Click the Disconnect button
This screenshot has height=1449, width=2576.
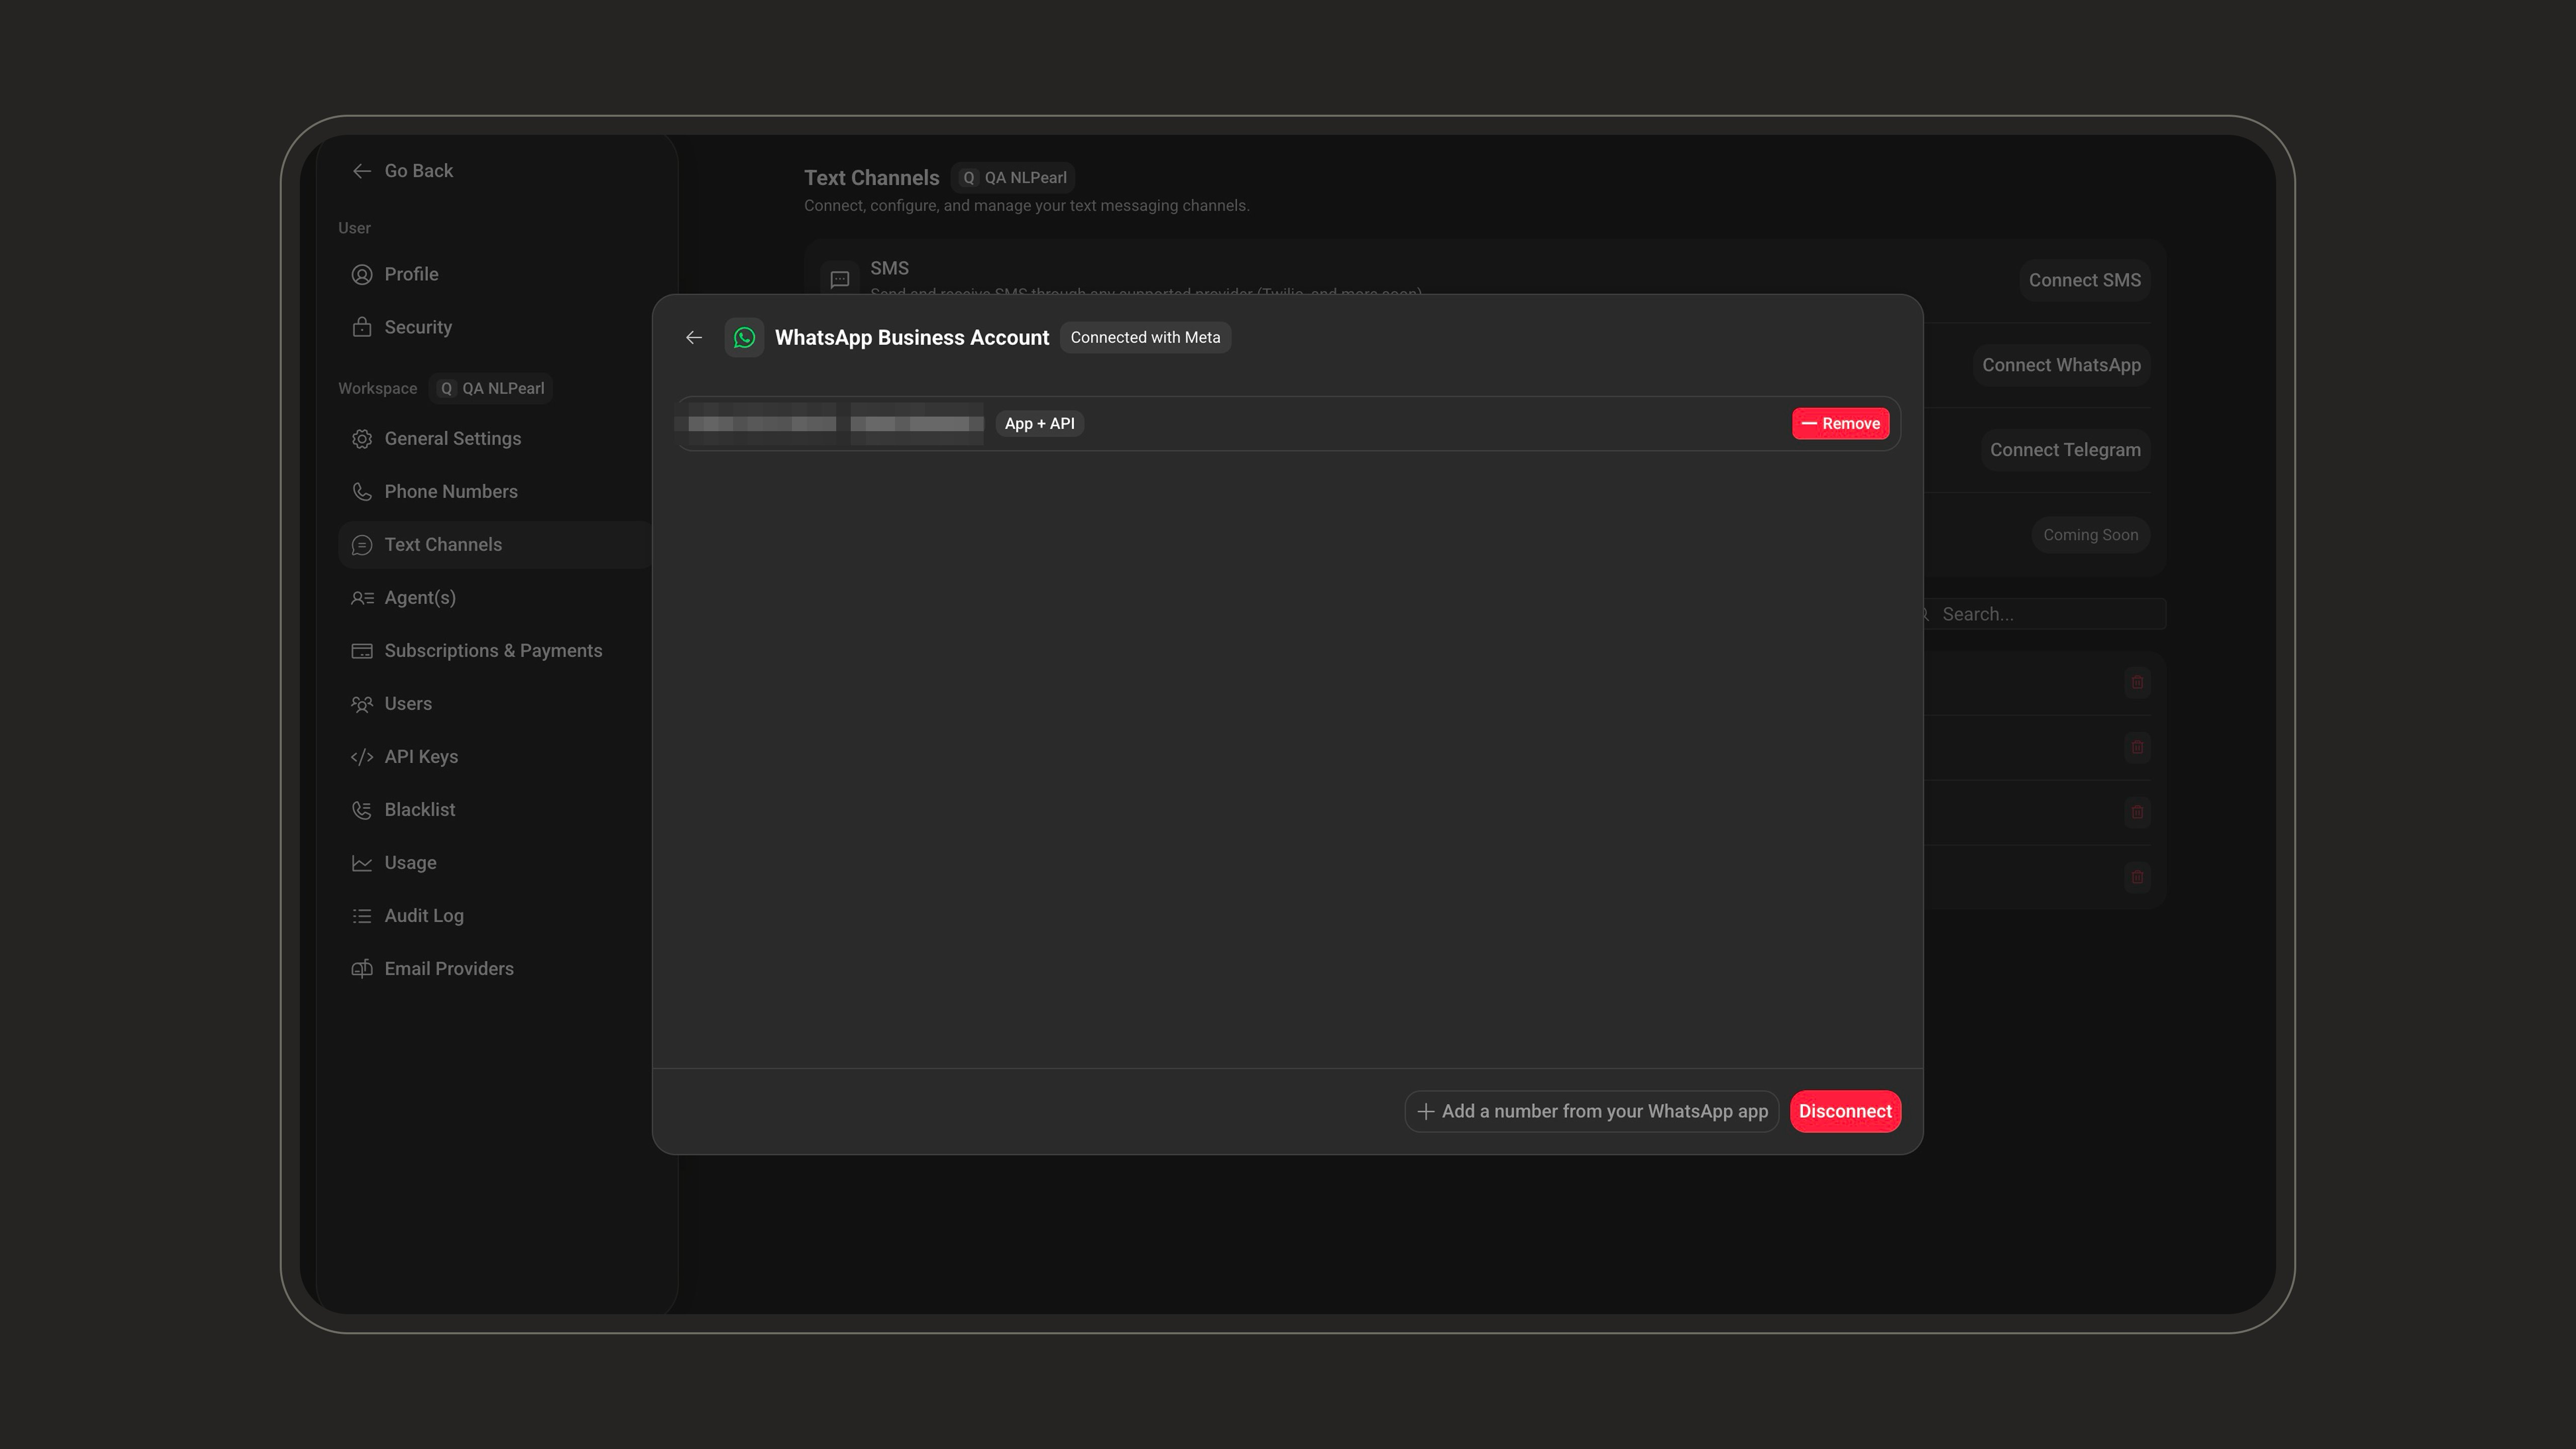click(x=1845, y=1111)
